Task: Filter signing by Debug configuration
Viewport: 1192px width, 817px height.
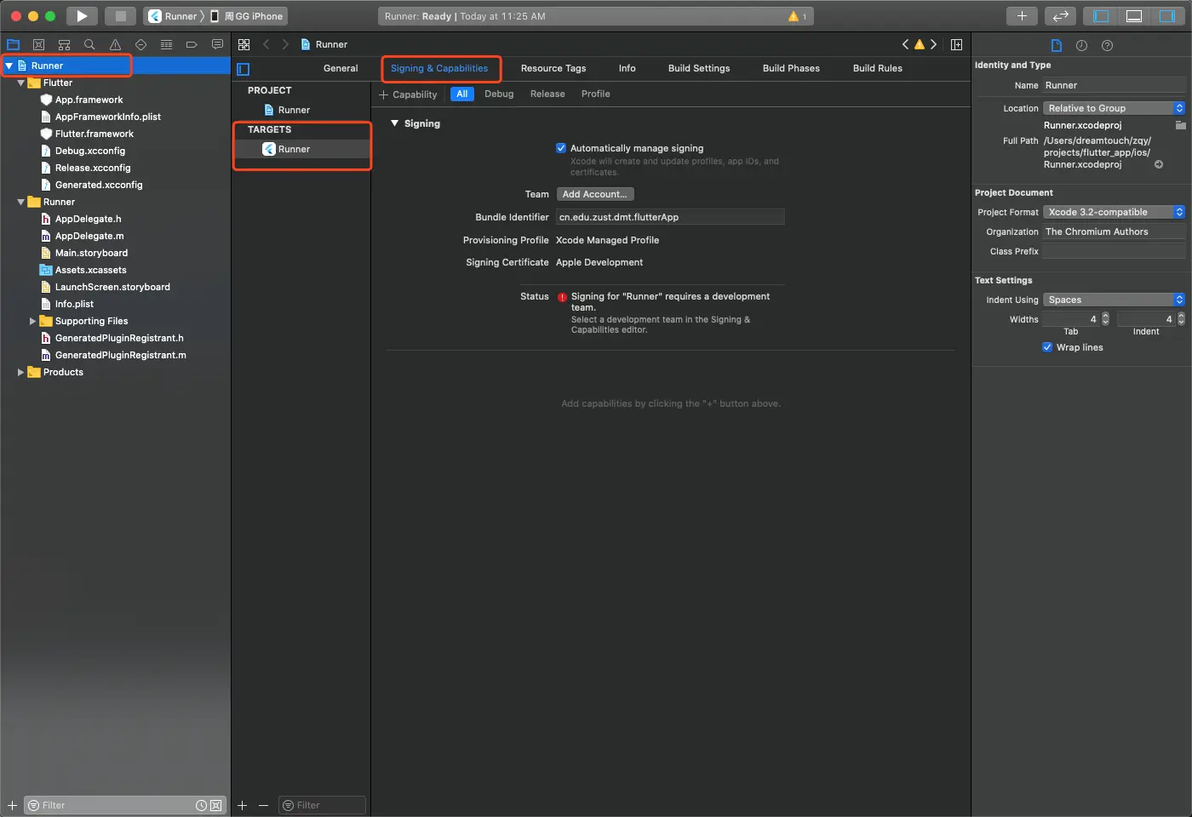Action: (499, 94)
